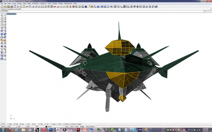Image resolution: width=212 pixels, height=132 pixels.
Task: Enable the Perp osnap checkbox
Action: point(39,124)
